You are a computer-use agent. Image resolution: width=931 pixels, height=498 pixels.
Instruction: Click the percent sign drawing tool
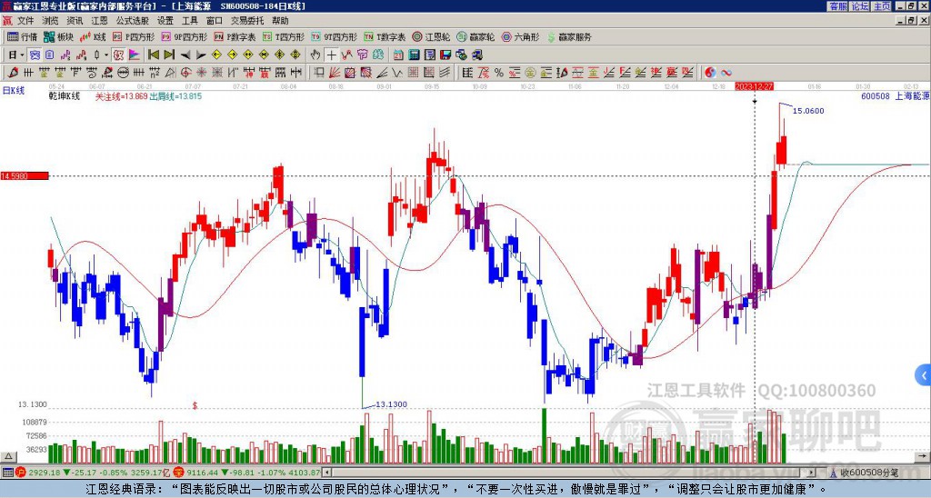(x=499, y=73)
